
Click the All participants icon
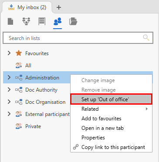[19, 66]
